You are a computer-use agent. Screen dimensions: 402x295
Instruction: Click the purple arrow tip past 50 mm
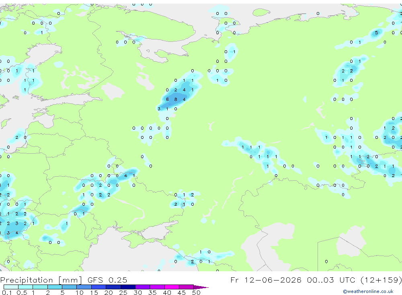pyautogui.click(x=201, y=287)
